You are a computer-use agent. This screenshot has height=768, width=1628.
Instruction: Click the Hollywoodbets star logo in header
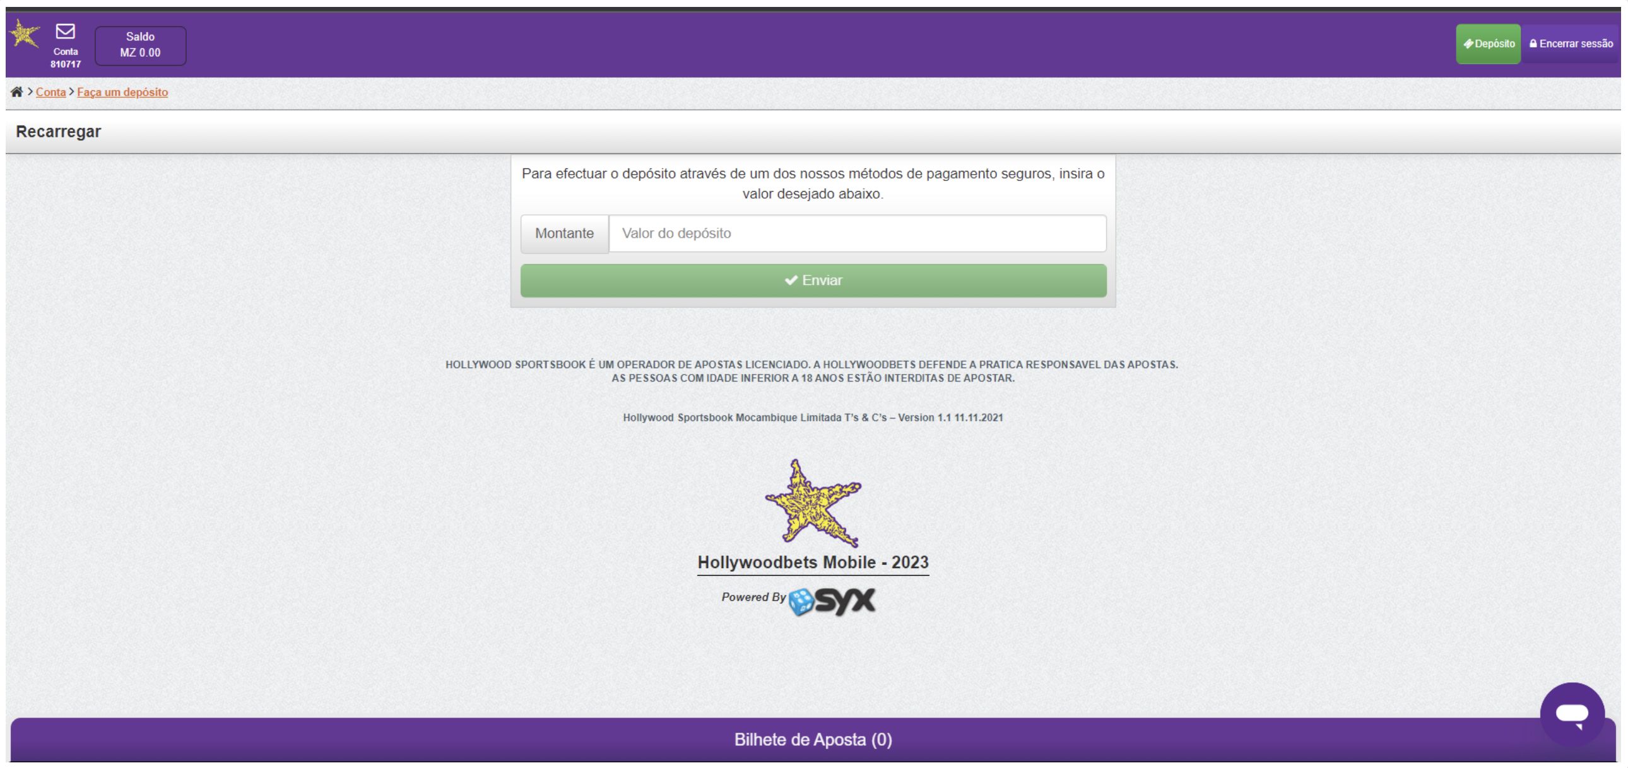[x=25, y=33]
